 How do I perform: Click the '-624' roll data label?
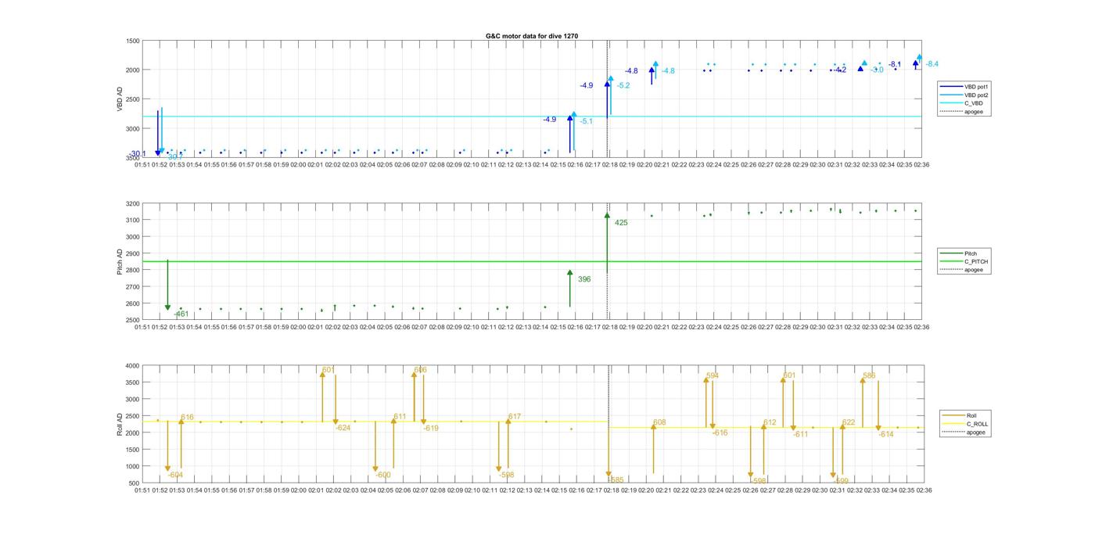tap(343, 429)
